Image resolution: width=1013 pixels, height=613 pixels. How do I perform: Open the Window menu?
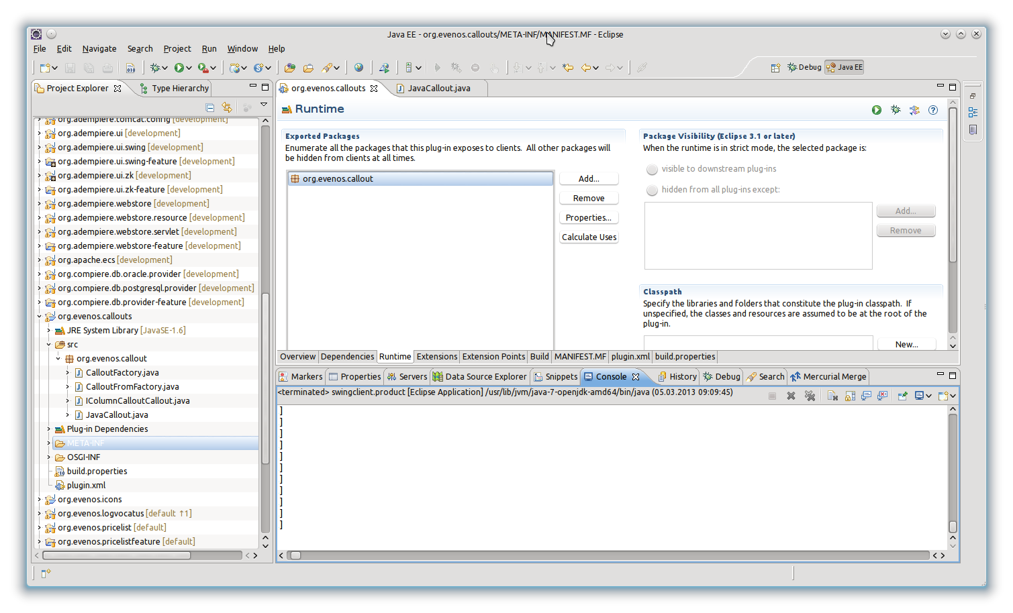tap(242, 49)
